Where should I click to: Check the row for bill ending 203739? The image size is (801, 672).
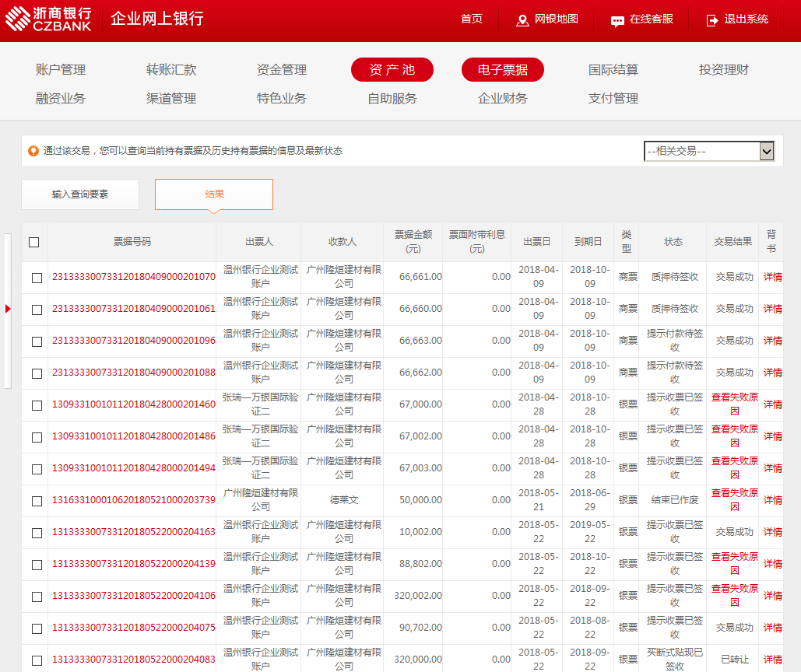coord(37,501)
